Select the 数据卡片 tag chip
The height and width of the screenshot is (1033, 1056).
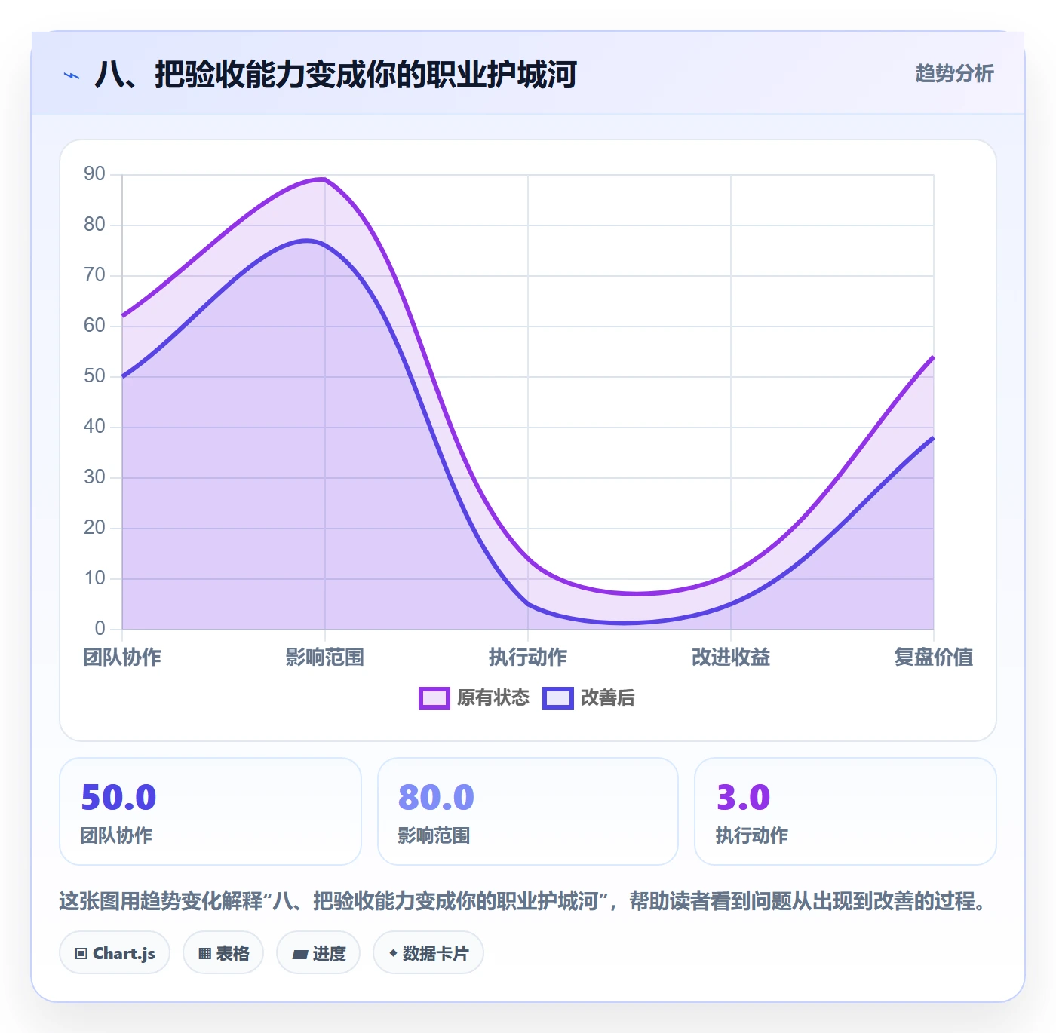point(428,953)
